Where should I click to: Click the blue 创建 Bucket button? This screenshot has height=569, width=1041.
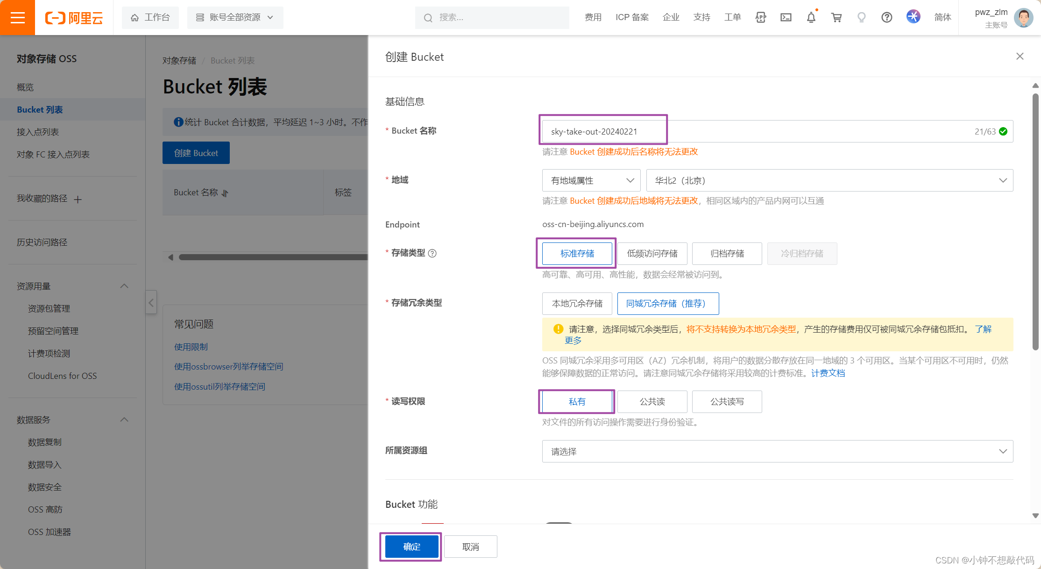tap(196, 153)
